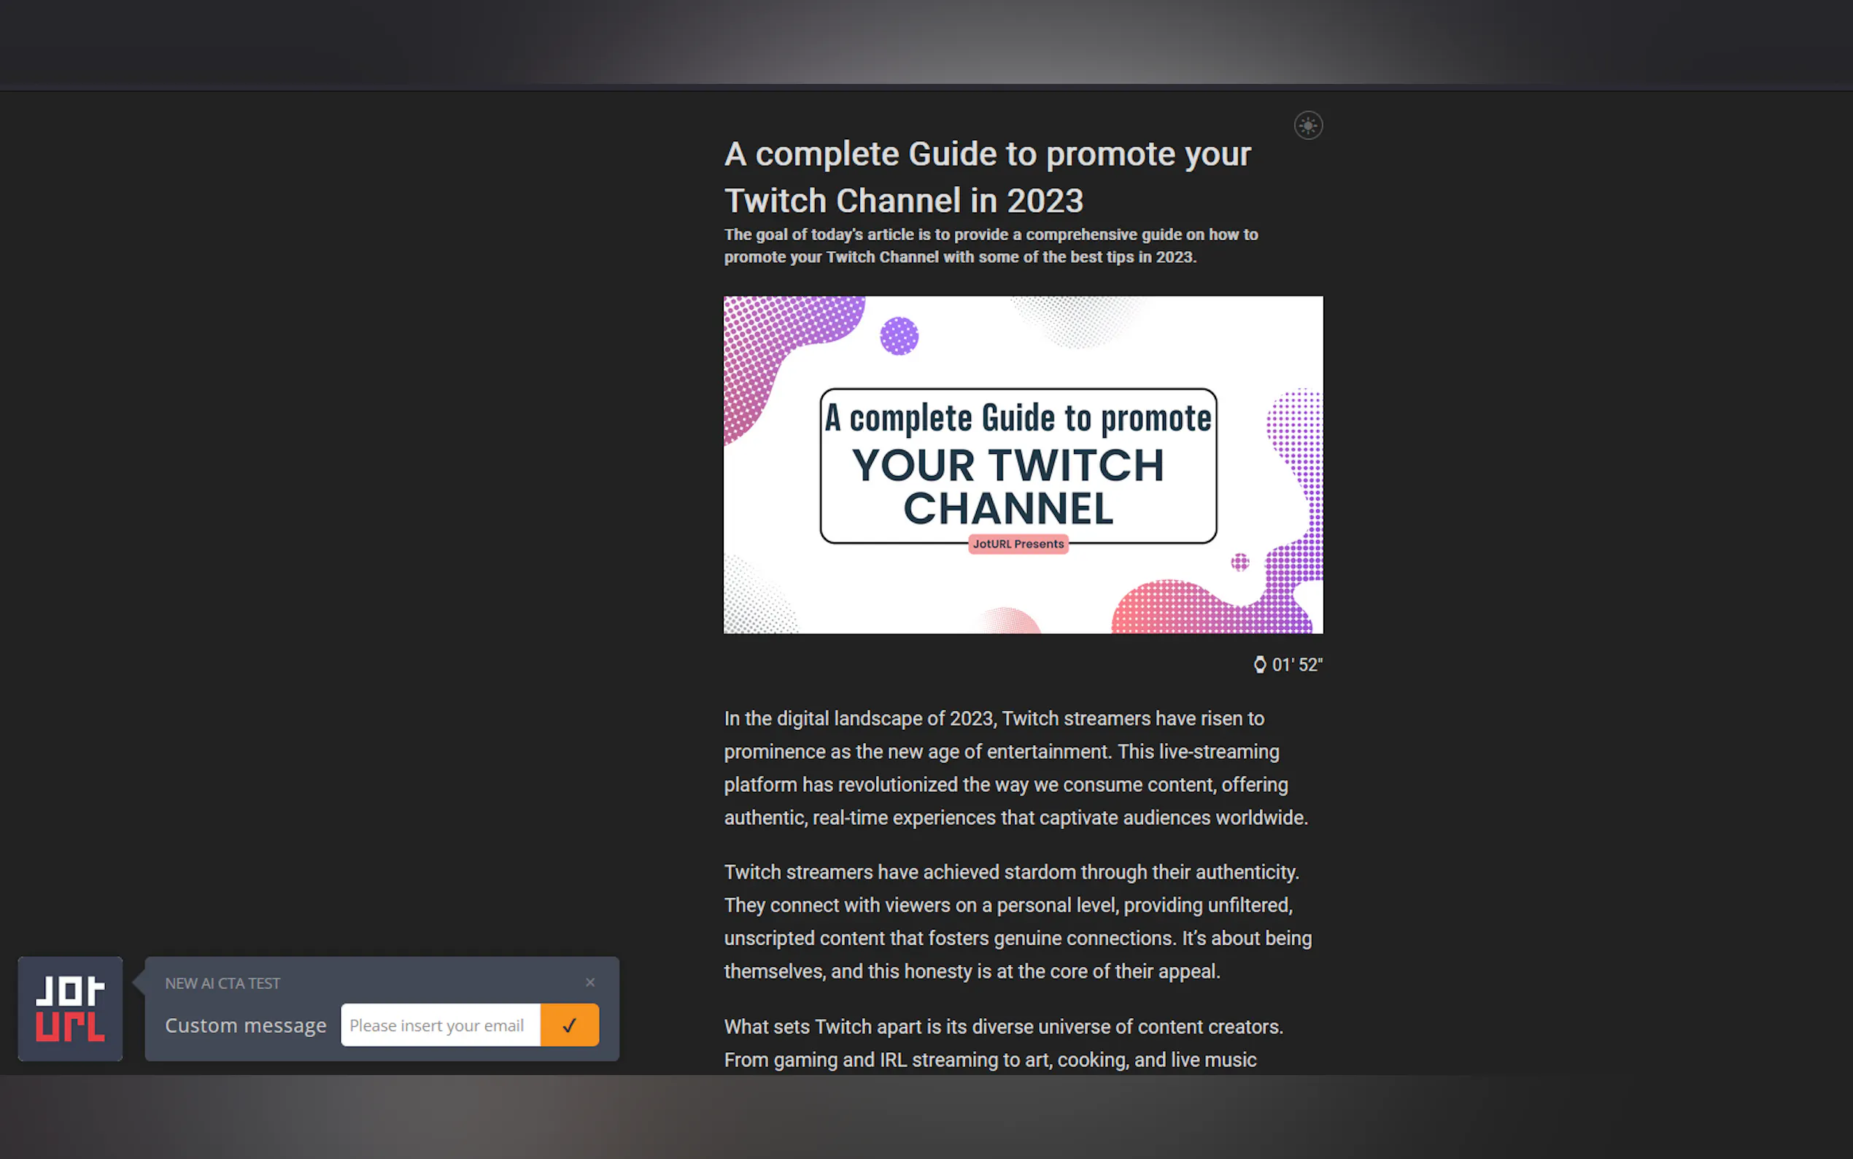Image resolution: width=1853 pixels, height=1159 pixels.
Task: Click the article title heading
Action: click(x=986, y=177)
